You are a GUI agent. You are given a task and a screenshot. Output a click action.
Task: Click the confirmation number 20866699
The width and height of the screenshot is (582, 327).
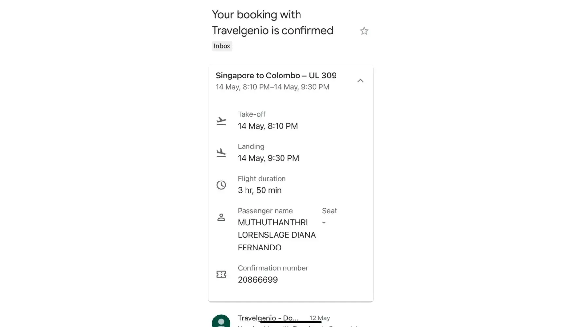(x=258, y=280)
